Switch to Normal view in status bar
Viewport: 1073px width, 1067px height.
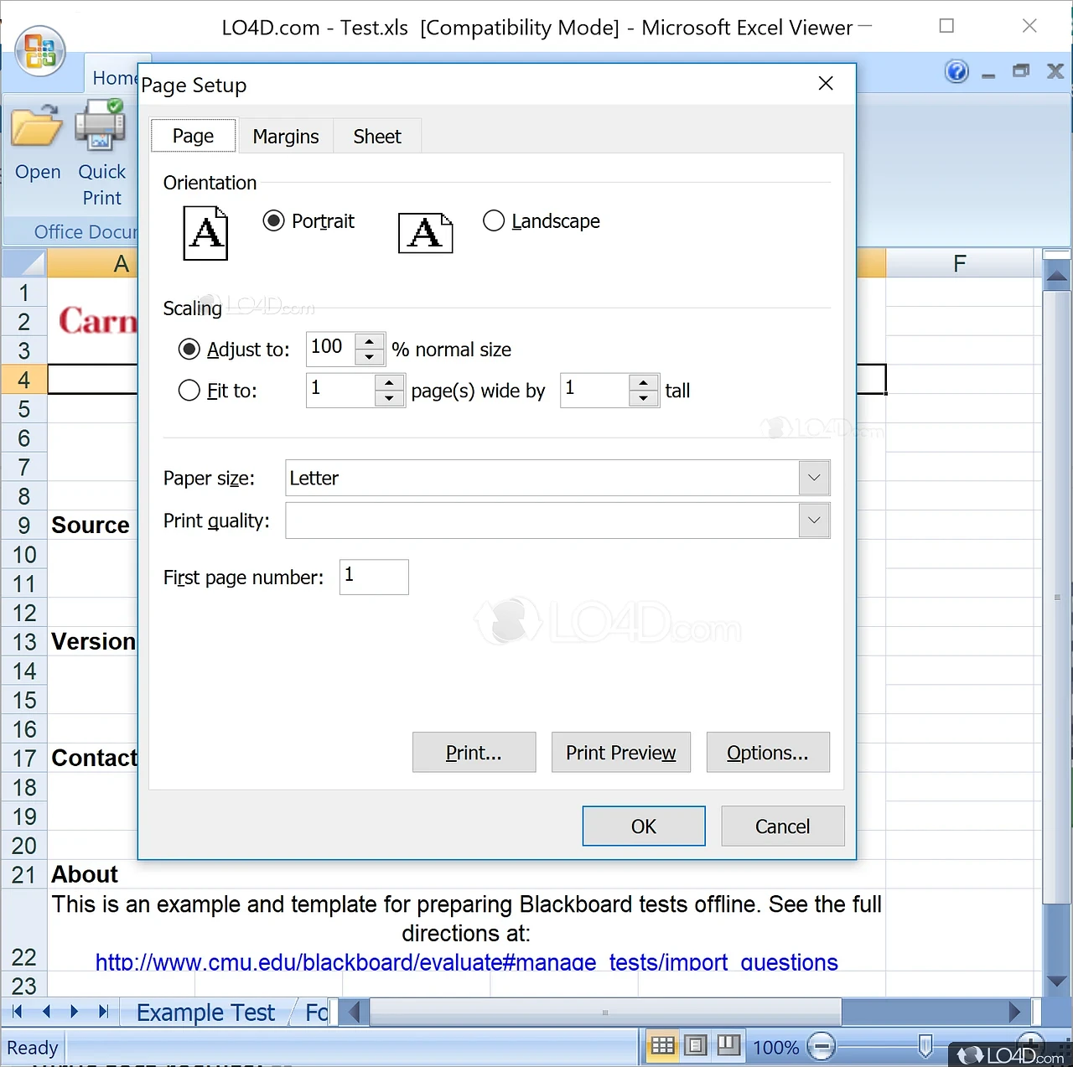(662, 1045)
